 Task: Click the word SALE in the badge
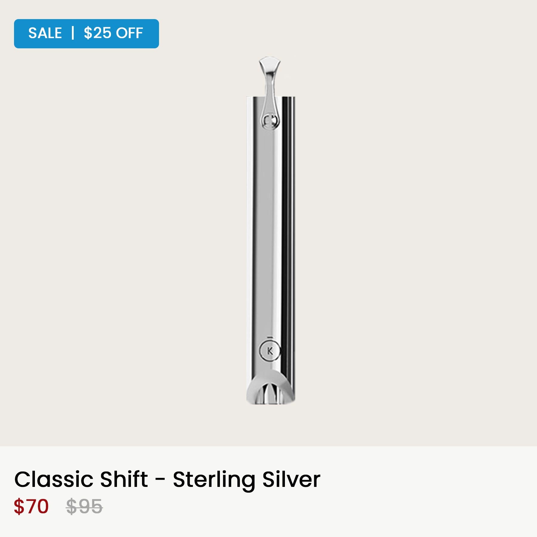(45, 33)
